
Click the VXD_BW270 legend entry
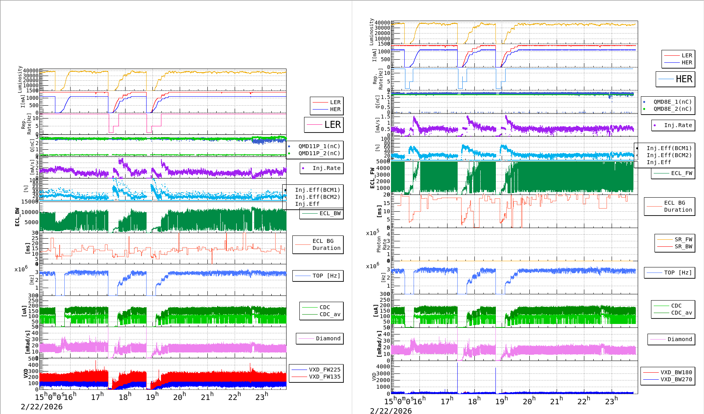(x=676, y=379)
